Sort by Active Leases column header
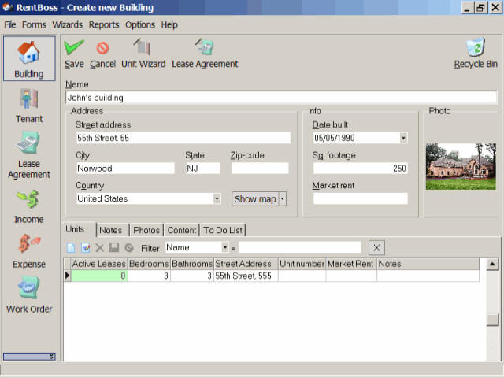This screenshot has height=378, width=504. coord(99,264)
